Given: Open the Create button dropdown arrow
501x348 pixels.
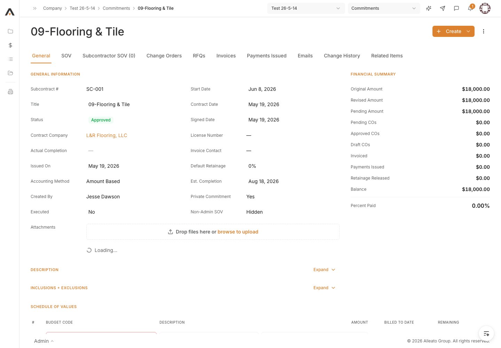Looking at the screenshot, I should click(x=468, y=31).
